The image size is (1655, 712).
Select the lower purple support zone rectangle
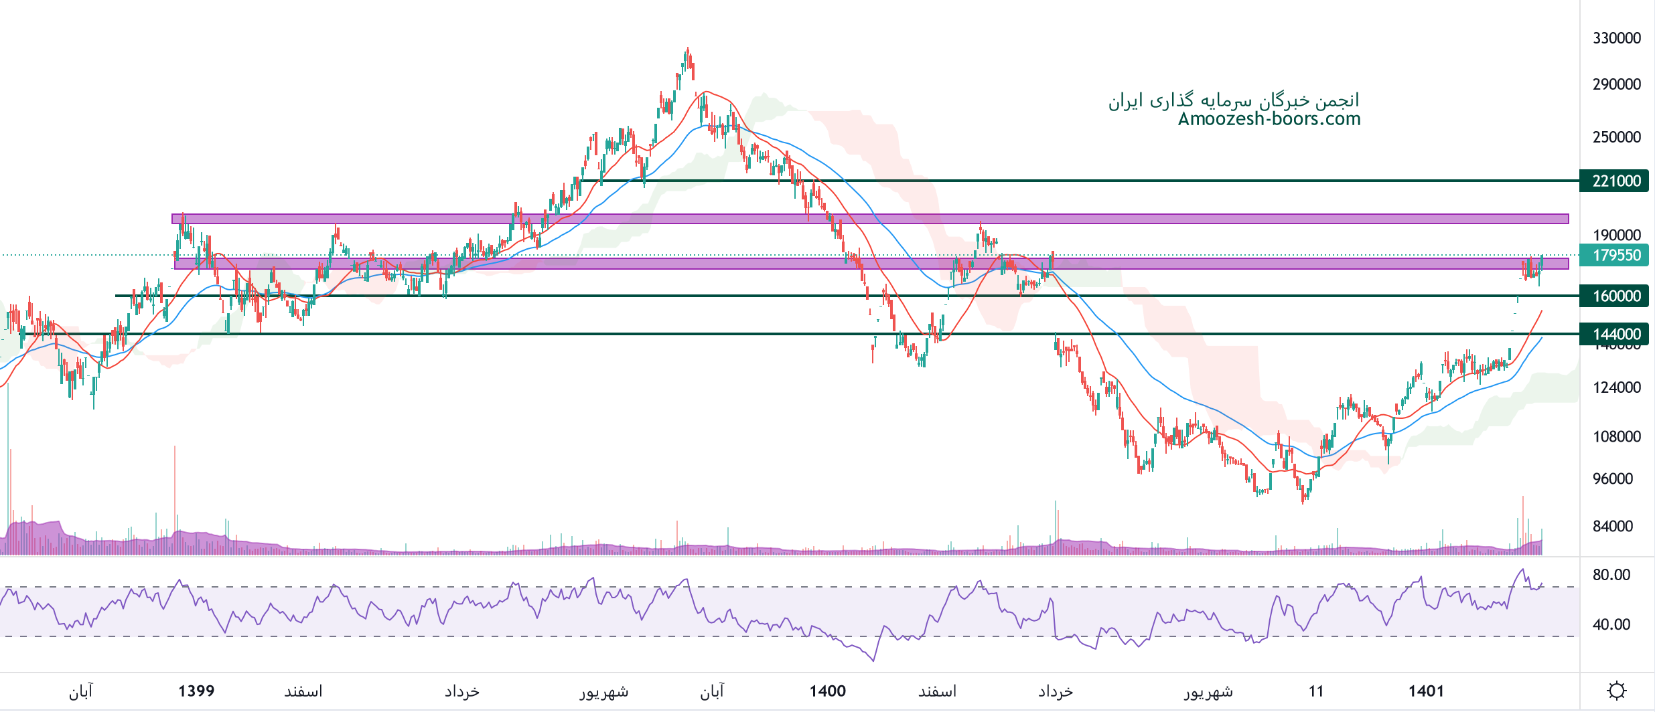point(870,264)
